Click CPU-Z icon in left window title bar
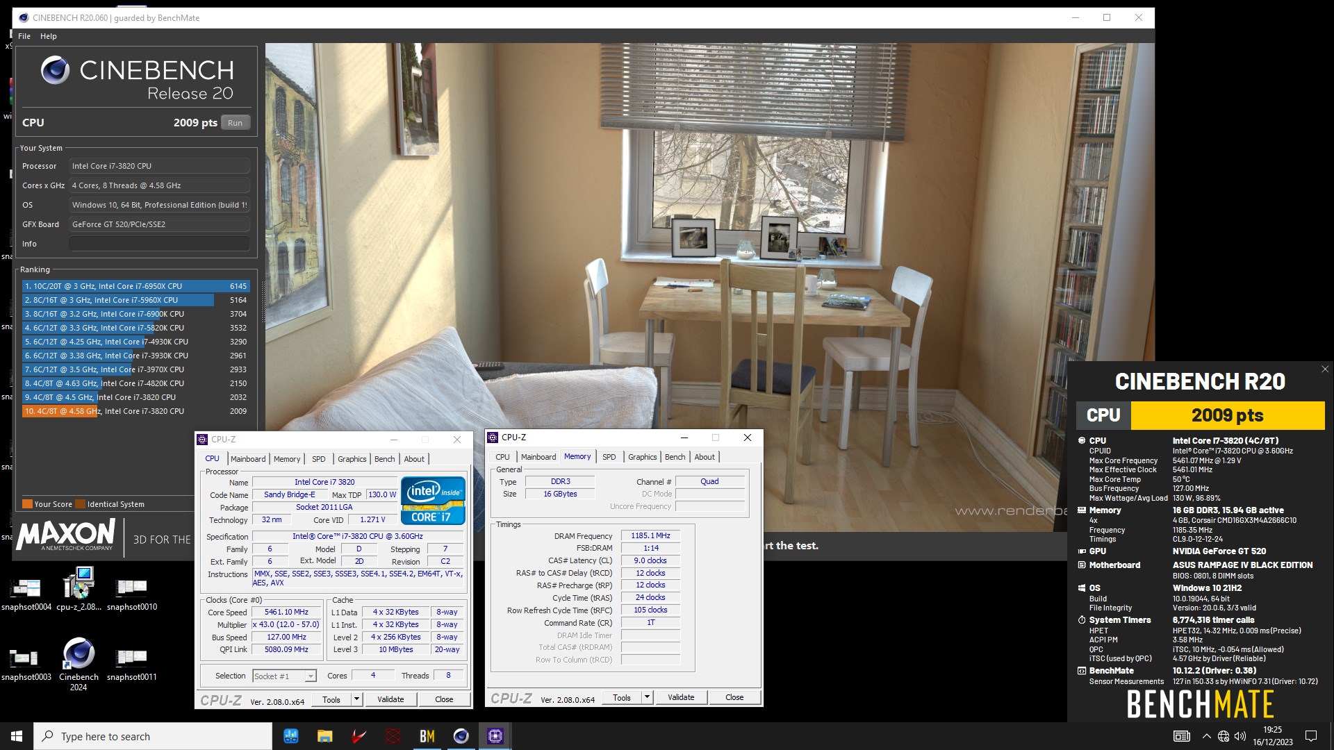Screen dimensions: 1334x750 click(x=202, y=440)
